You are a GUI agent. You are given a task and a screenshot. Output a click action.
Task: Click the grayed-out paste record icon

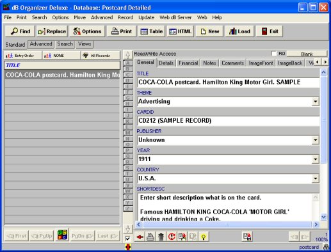(193, 237)
